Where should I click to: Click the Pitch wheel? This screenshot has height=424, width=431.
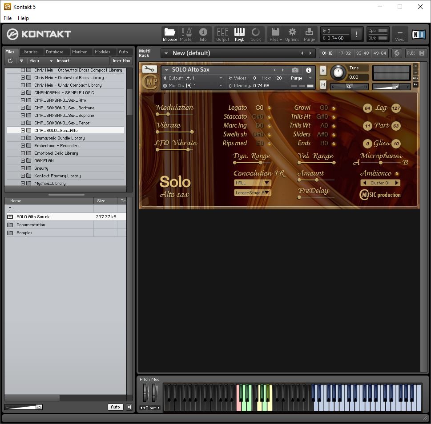[x=145, y=393]
